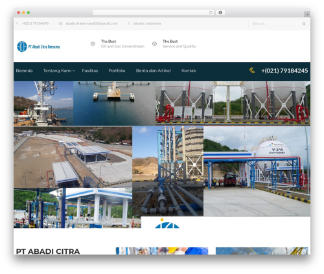Click the top bar phone number +(021) 79184245

click(x=35, y=23)
